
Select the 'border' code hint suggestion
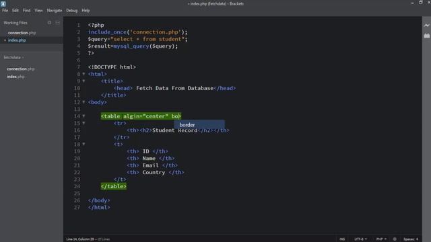199,125
